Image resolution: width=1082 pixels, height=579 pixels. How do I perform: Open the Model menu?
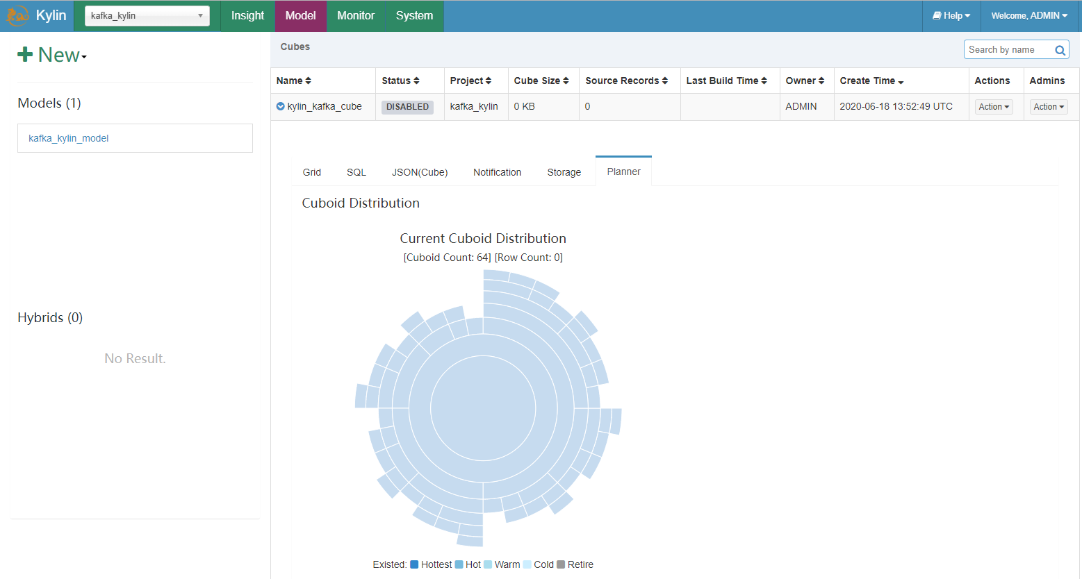[x=301, y=15]
